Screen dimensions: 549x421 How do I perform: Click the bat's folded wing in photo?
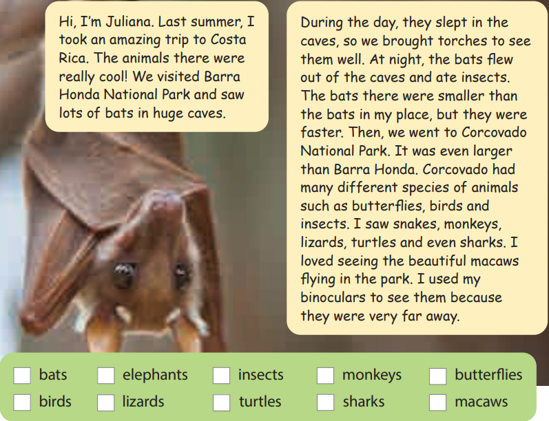coord(62,206)
